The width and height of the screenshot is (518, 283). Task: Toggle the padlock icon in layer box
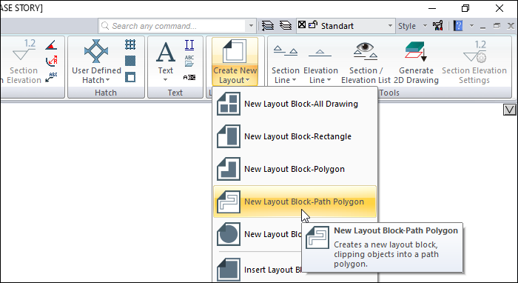pyautogui.click(x=313, y=24)
